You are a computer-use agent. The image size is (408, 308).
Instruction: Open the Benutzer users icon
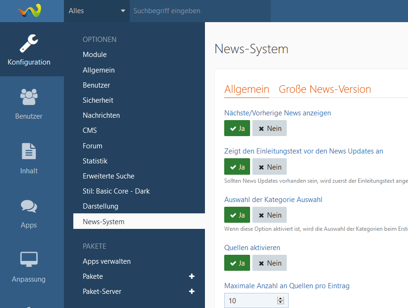pos(29,97)
